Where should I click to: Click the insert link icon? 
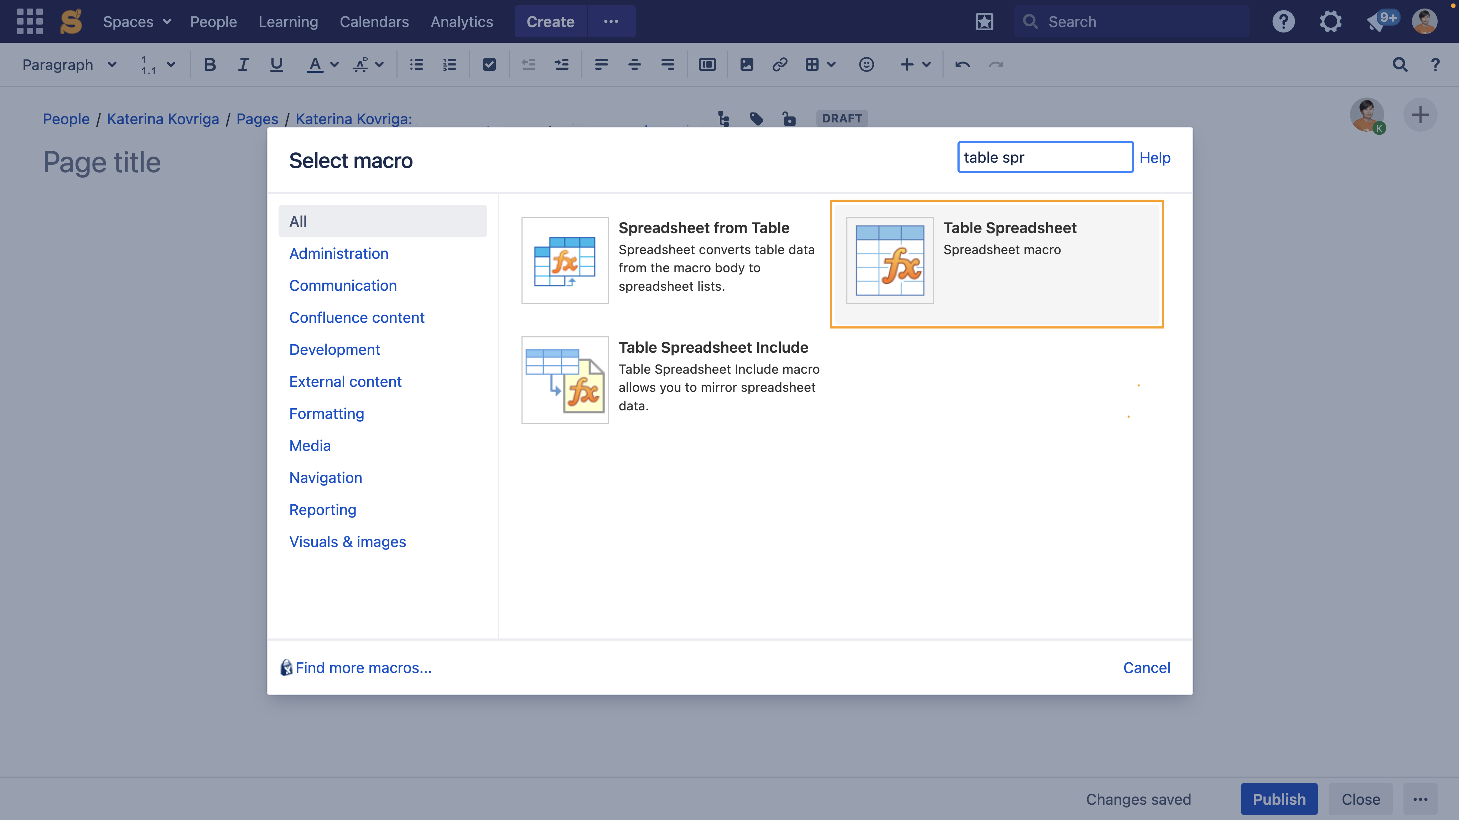pos(780,64)
